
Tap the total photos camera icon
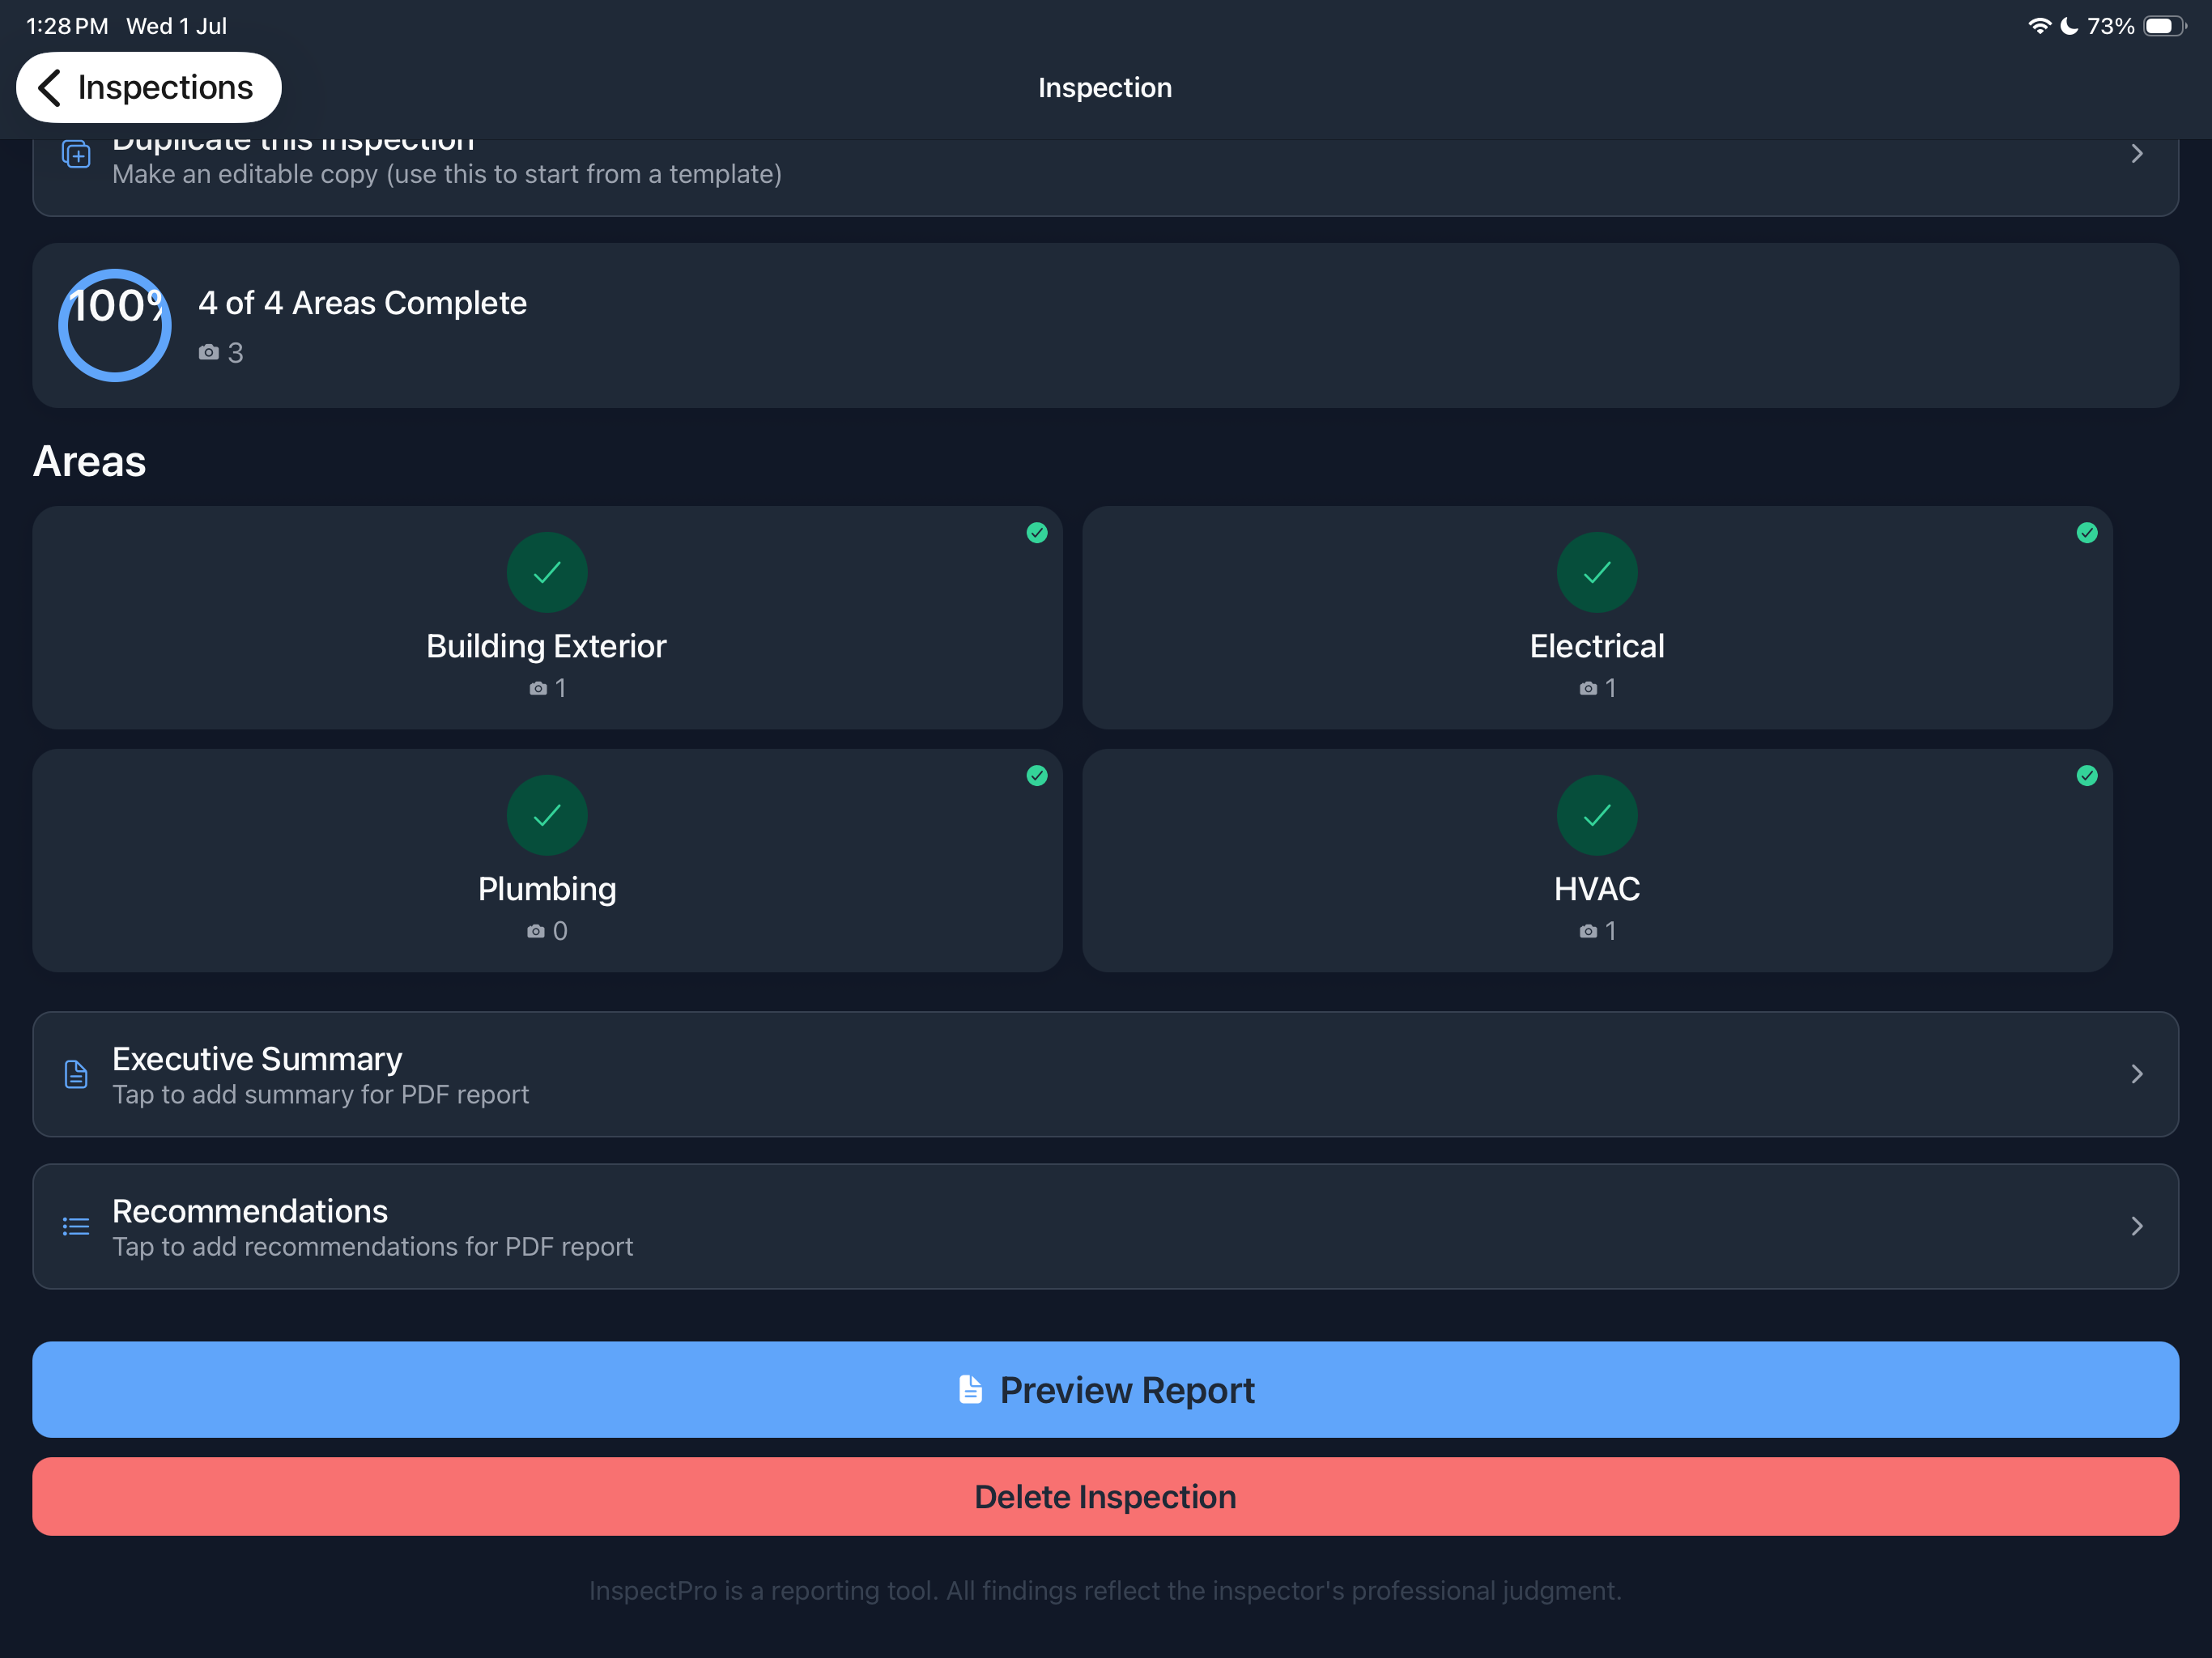tap(208, 352)
